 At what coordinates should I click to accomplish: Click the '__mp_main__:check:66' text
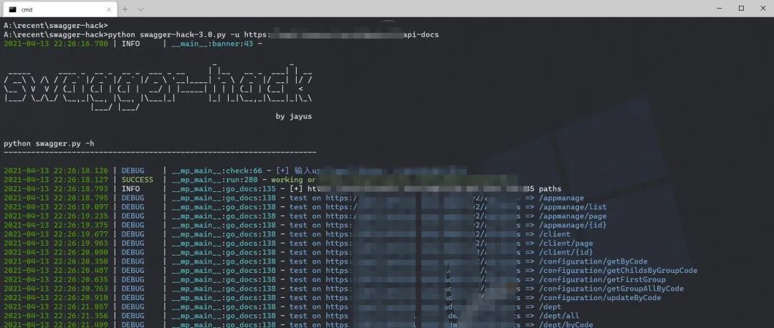coord(217,170)
